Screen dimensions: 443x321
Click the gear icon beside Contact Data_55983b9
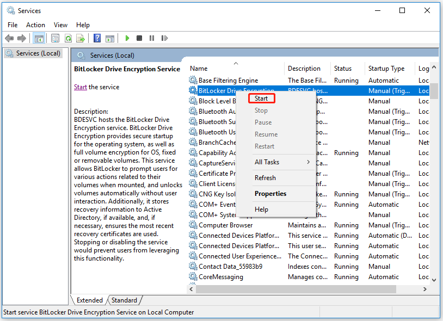193,266
